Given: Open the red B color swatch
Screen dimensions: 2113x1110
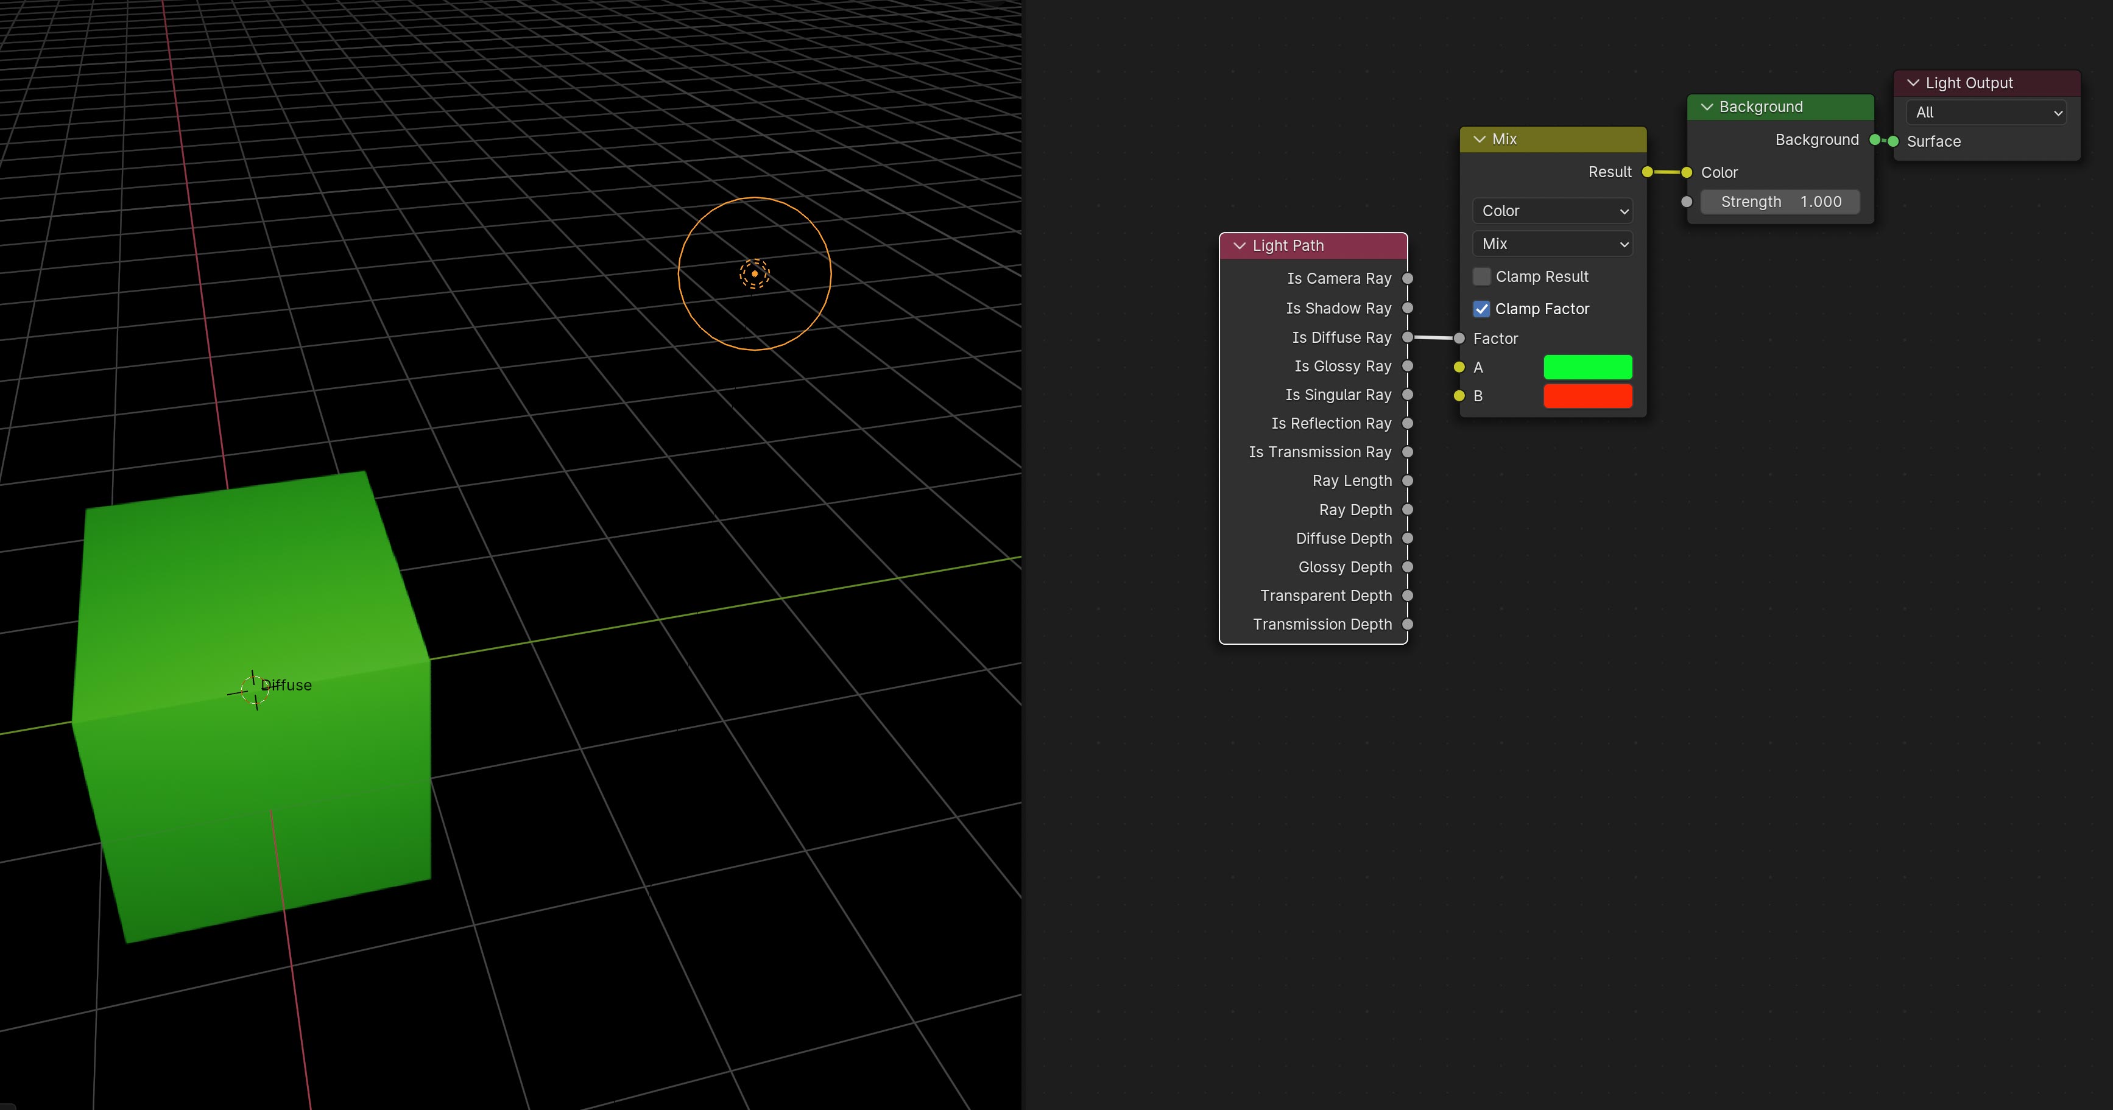Looking at the screenshot, I should point(1587,396).
